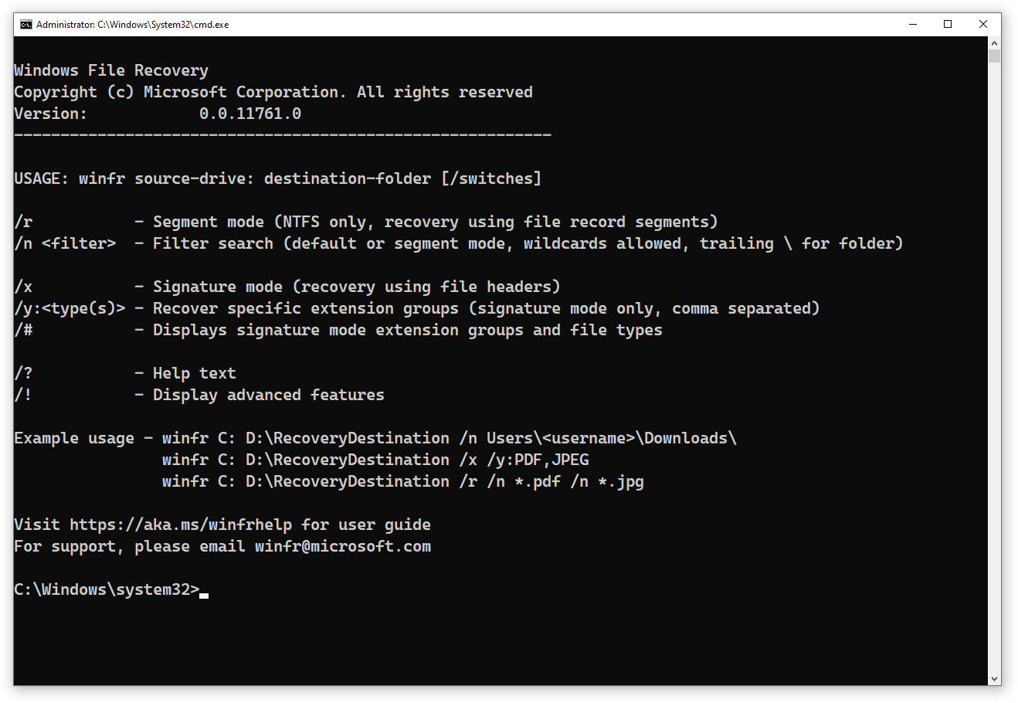
Task: Click the /n <filter> switch text
Action: (x=65, y=243)
